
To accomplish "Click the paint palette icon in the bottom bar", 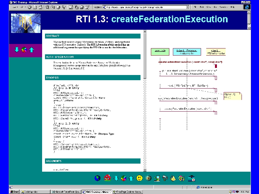I will pyautogui.click(x=182, y=178).
